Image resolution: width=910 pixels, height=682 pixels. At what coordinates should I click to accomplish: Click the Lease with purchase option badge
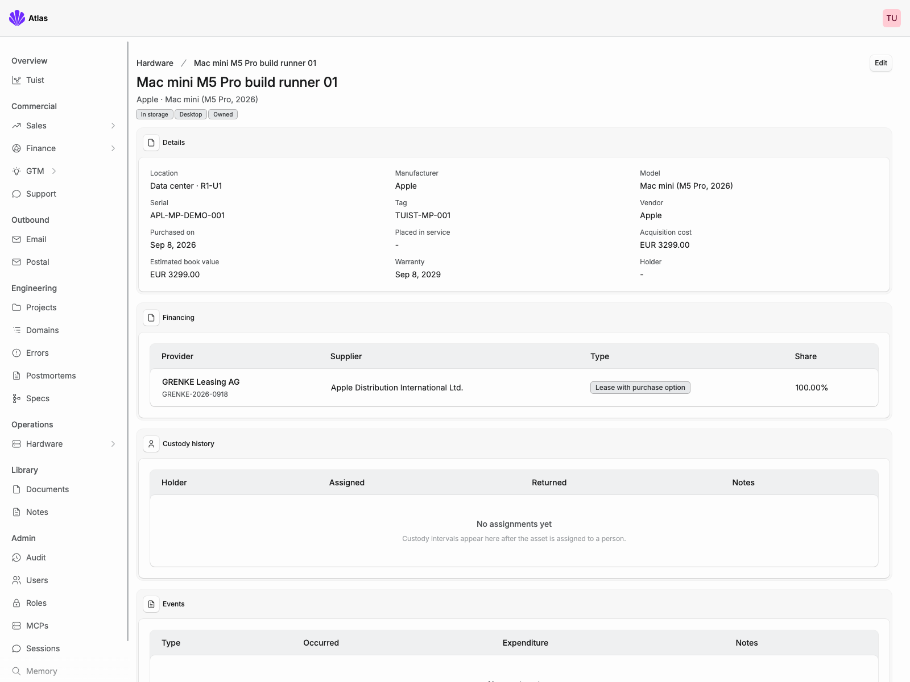640,388
